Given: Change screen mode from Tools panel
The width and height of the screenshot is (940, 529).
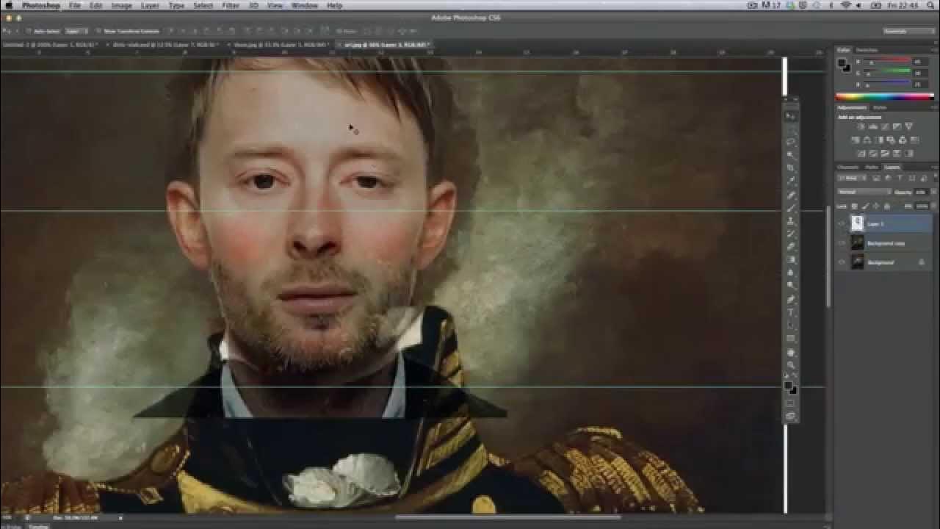Looking at the screenshot, I should [791, 416].
